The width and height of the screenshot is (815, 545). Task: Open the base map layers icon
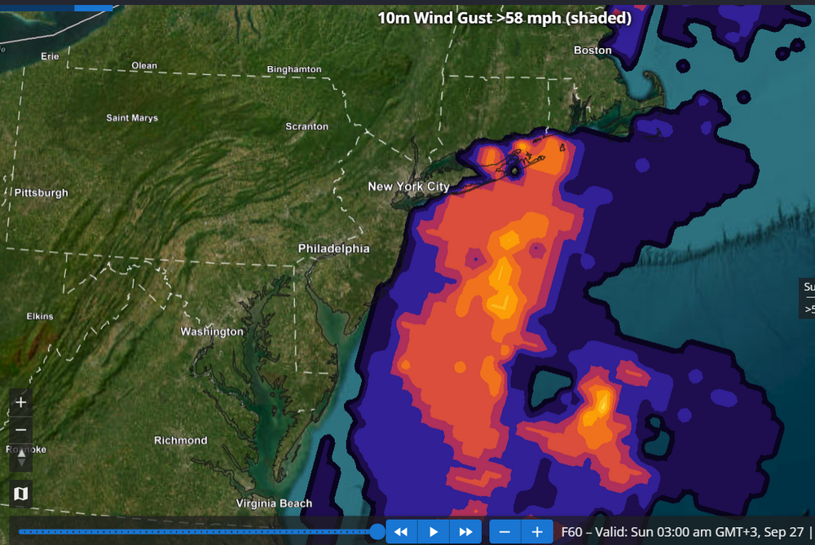21,493
